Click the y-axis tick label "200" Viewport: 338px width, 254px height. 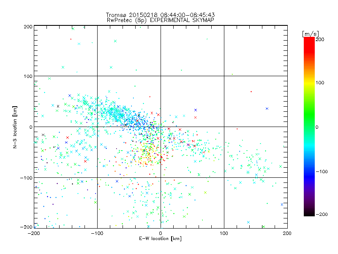(28, 27)
